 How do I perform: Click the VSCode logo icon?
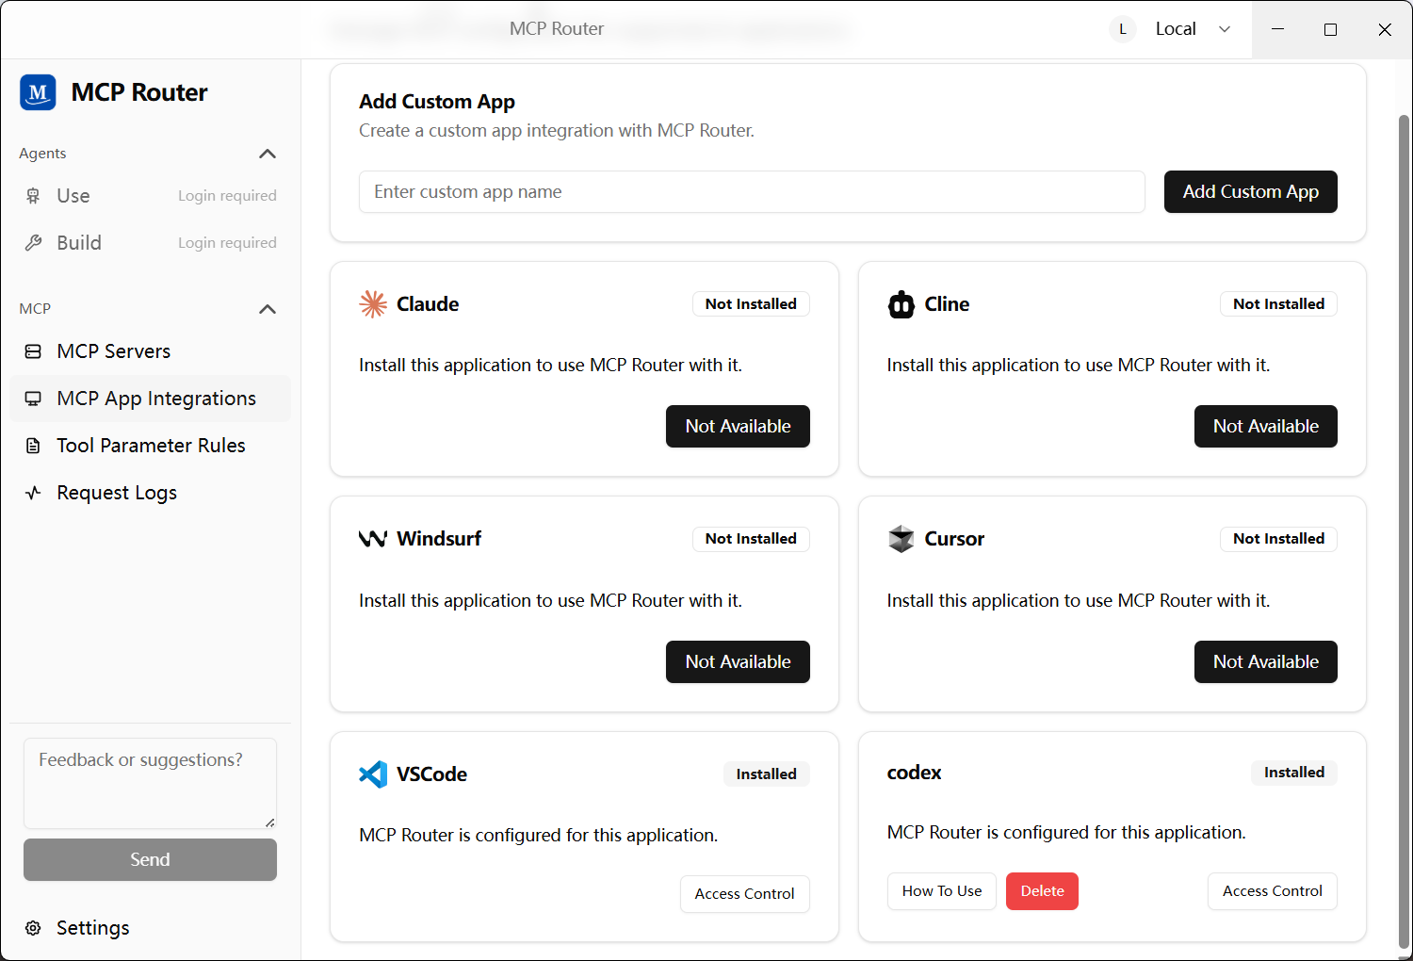pyautogui.click(x=373, y=774)
